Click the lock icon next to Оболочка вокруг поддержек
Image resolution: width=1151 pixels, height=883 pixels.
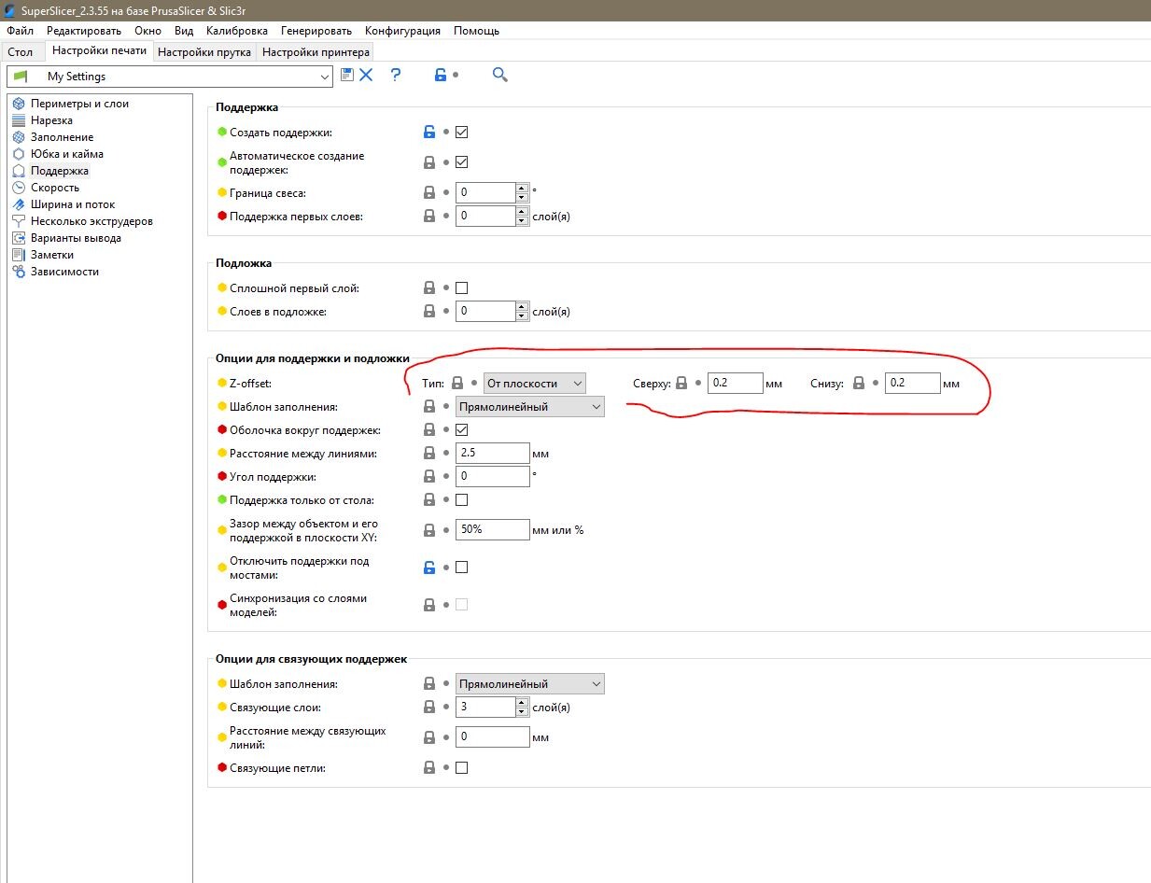click(429, 429)
